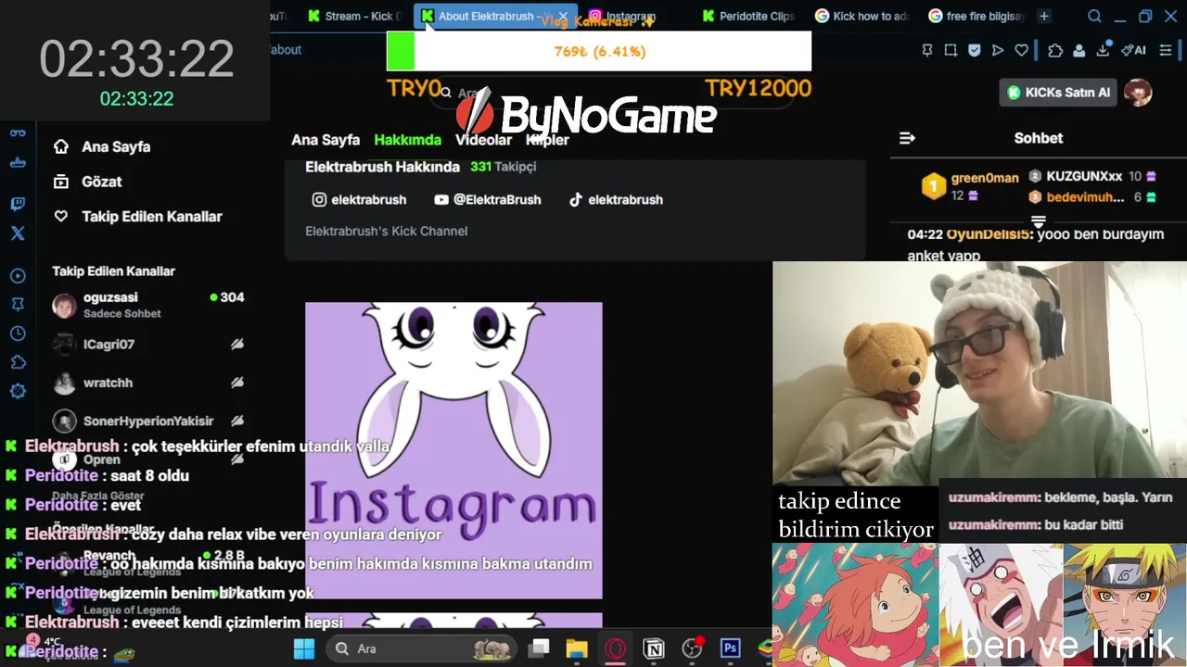Viewport: 1187px width, 667px height.
Task: Open File Explorer from taskbar
Action: (577, 648)
